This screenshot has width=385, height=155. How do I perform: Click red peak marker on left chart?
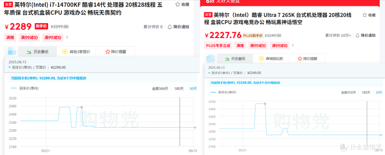pyautogui.click(x=82, y=107)
